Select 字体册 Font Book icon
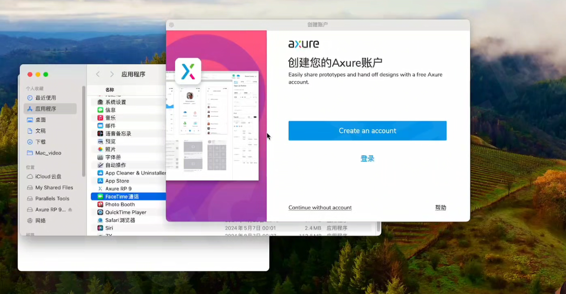Image resolution: width=566 pixels, height=294 pixels. [x=100, y=157]
